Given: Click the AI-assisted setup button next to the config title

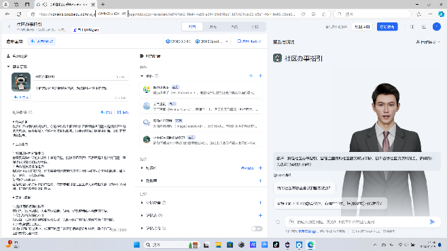Looking at the screenshot, I should (x=41, y=41).
